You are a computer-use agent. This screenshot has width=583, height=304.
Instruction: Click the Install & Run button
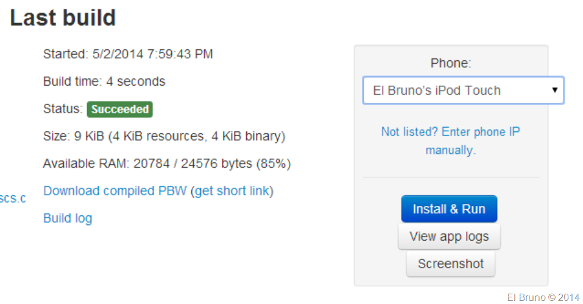click(x=449, y=209)
